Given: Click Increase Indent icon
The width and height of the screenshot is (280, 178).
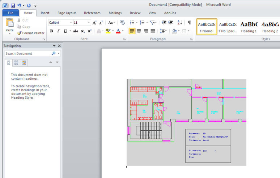Looking at the screenshot, I should point(171,22).
